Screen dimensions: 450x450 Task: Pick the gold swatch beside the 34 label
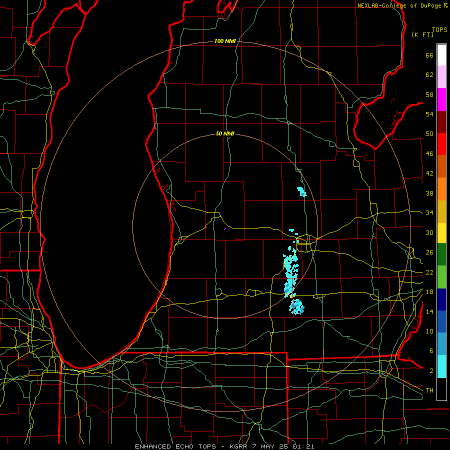pos(441,211)
